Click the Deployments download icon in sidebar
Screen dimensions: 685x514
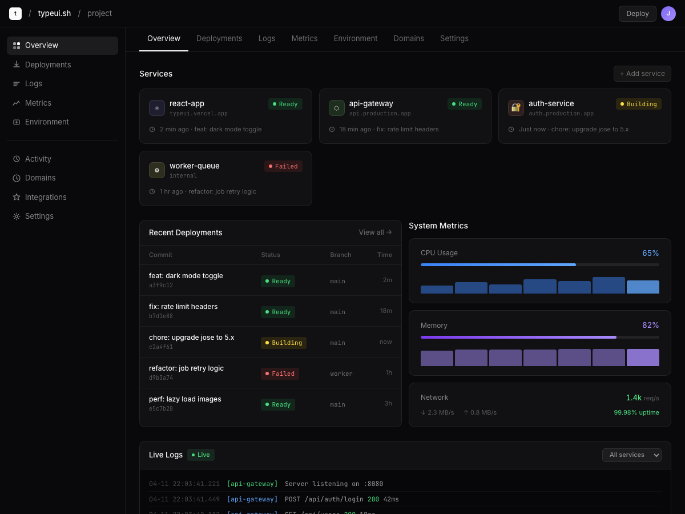[17, 65]
